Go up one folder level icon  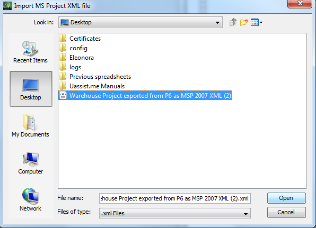pyautogui.click(x=233, y=22)
